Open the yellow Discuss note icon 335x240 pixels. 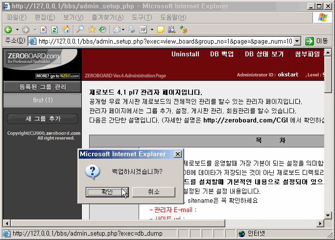coord(161,29)
